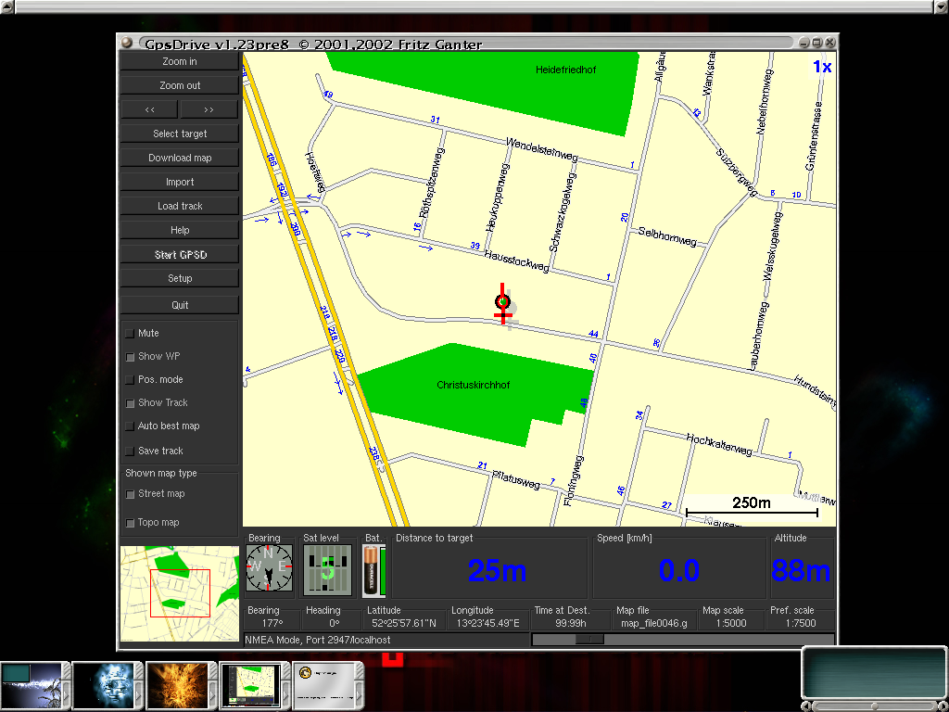The image size is (949, 712).
Task: Open the Import function
Action: tap(180, 182)
